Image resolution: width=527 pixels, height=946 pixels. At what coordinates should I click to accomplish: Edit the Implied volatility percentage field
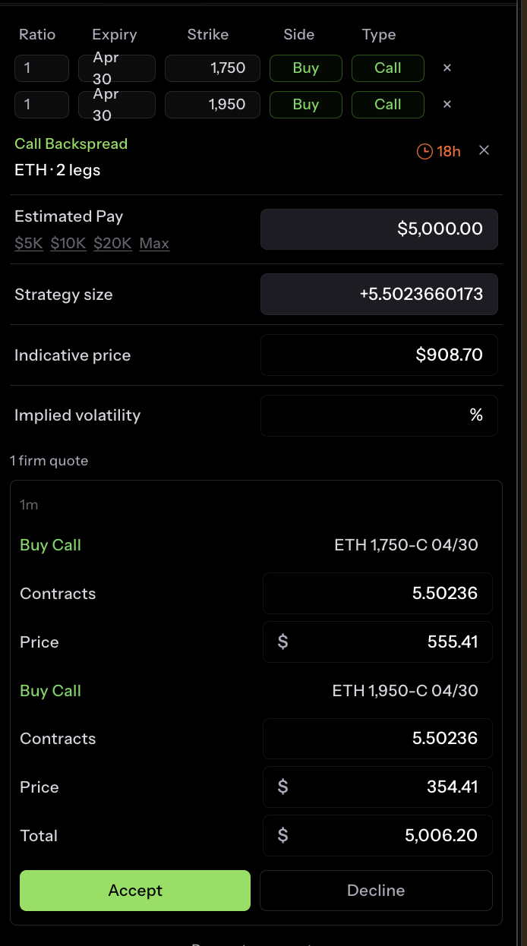point(380,415)
